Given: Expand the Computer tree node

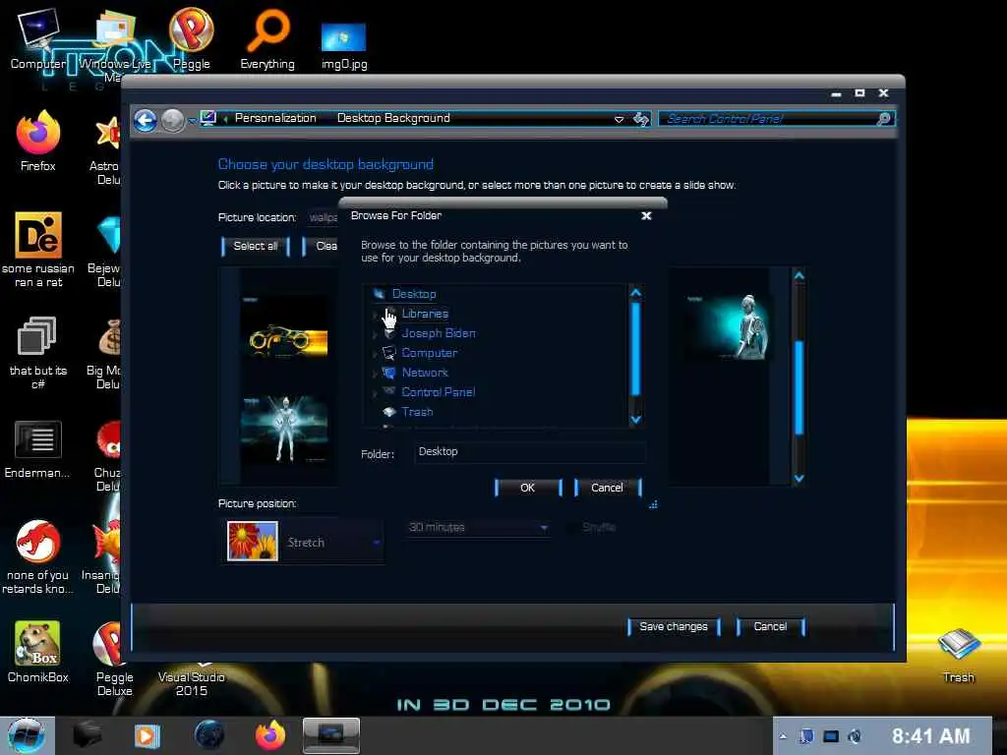Looking at the screenshot, I should (x=375, y=354).
